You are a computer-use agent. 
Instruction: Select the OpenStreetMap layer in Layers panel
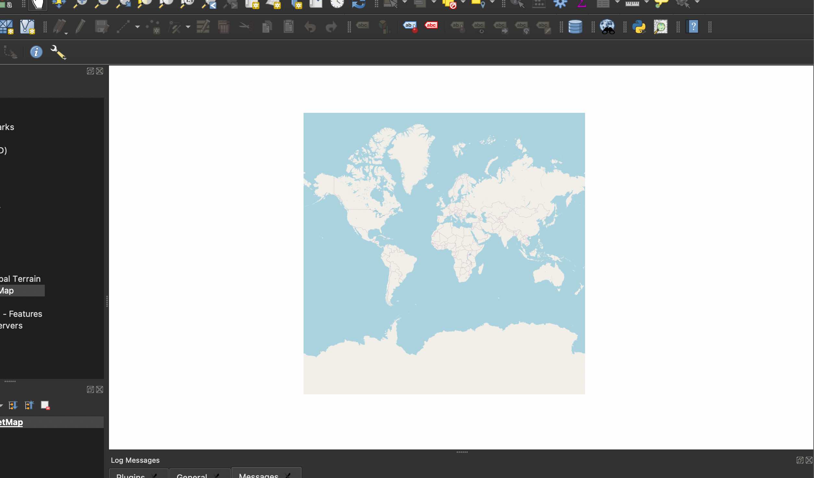12,422
